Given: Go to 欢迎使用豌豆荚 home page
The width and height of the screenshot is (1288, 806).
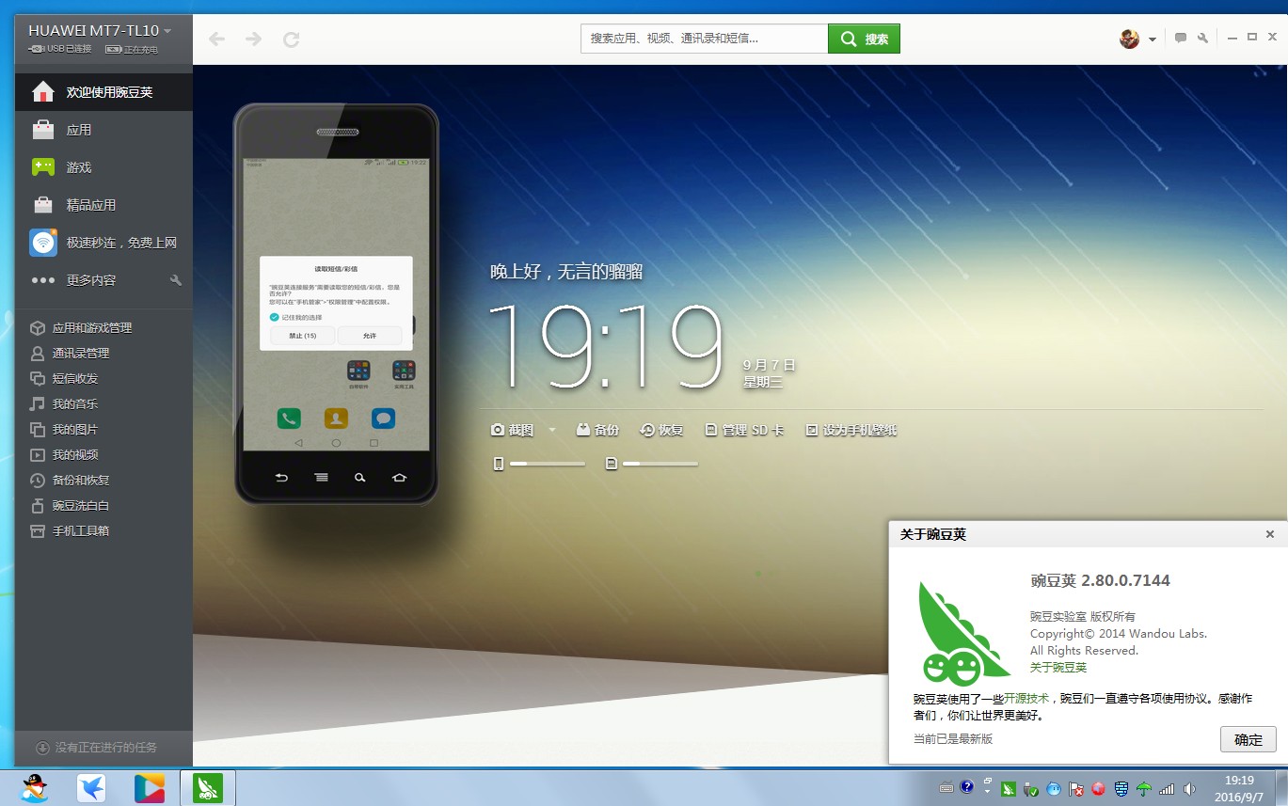Looking at the screenshot, I should [x=103, y=92].
